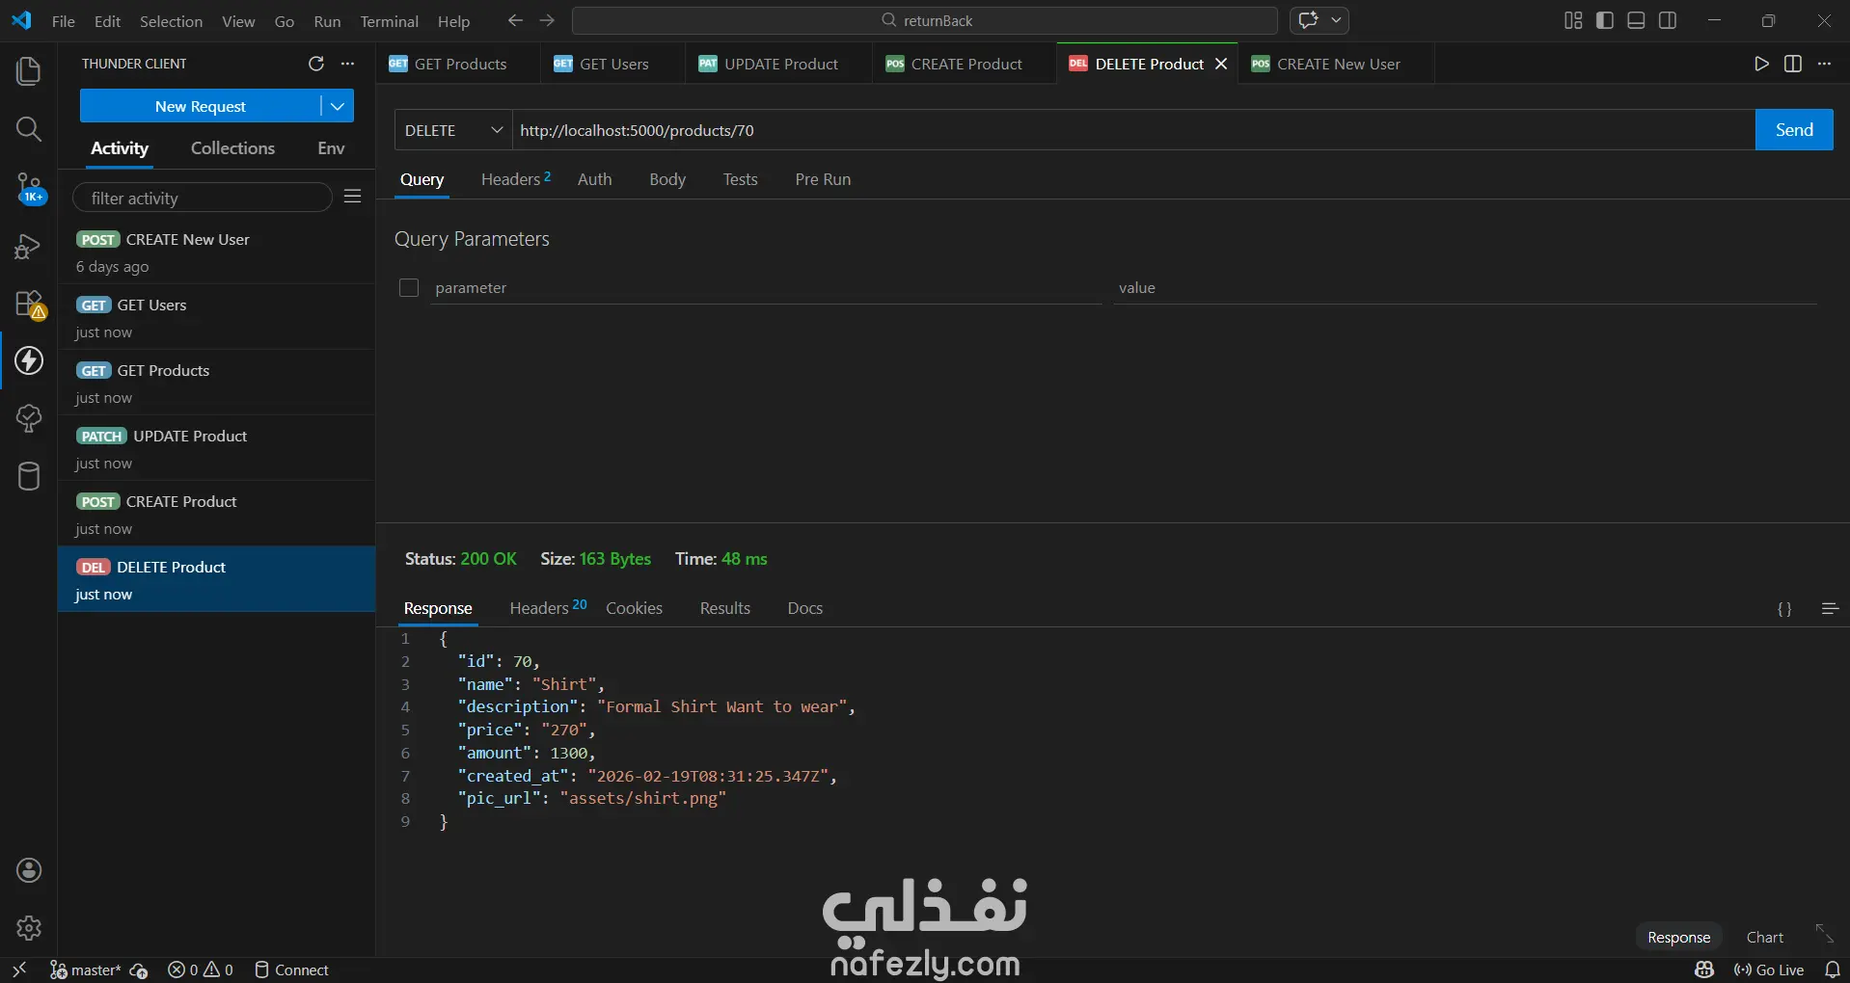
Task: Click Go Live in status bar
Action: click(x=1769, y=970)
